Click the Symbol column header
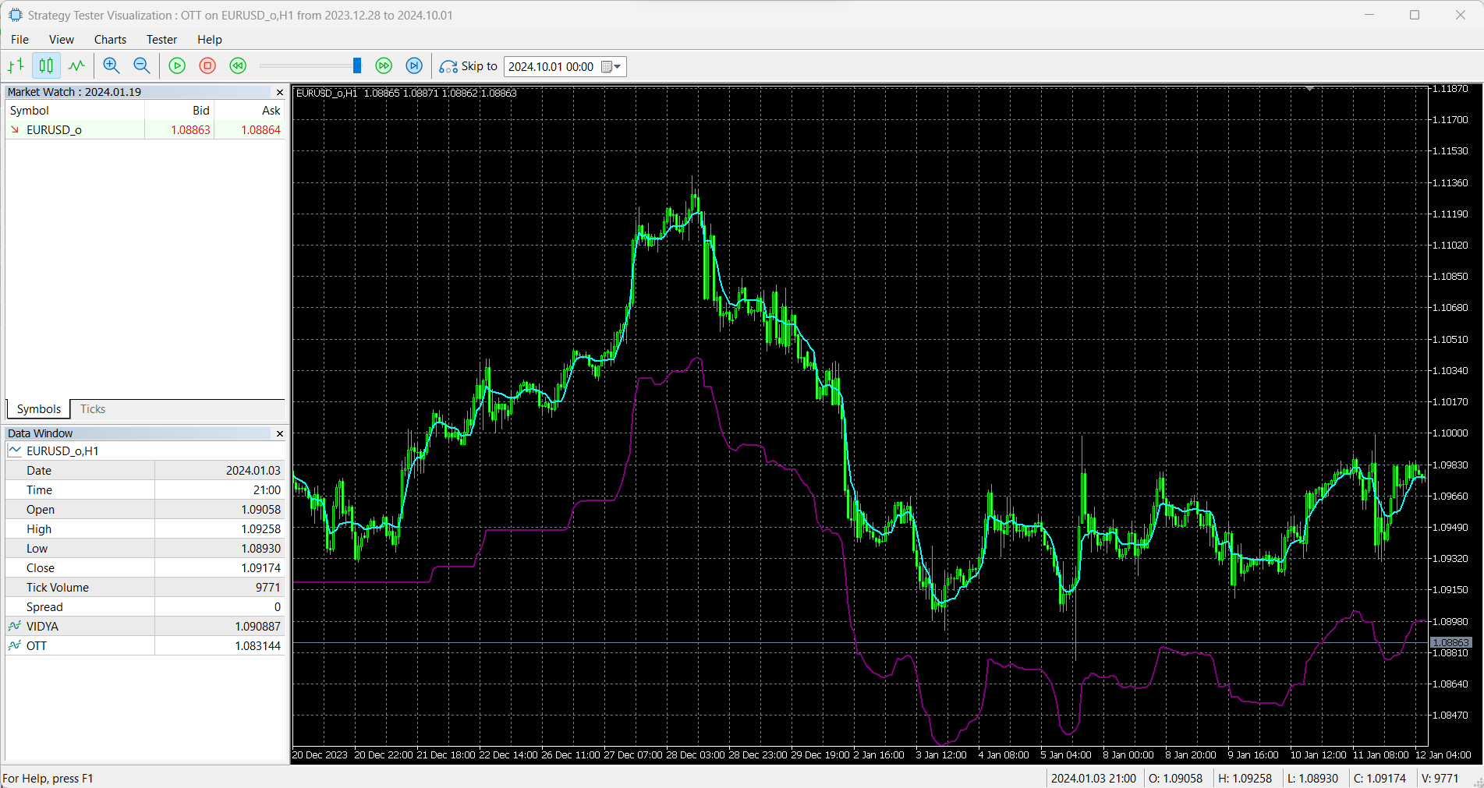The height and width of the screenshot is (788, 1484). coord(75,111)
